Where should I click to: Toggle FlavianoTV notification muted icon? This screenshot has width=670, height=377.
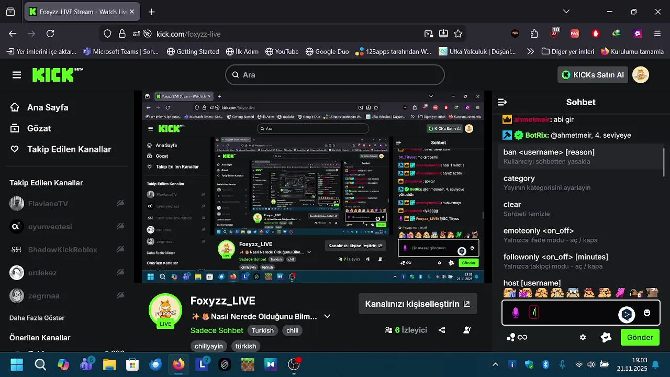tap(120, 203)
